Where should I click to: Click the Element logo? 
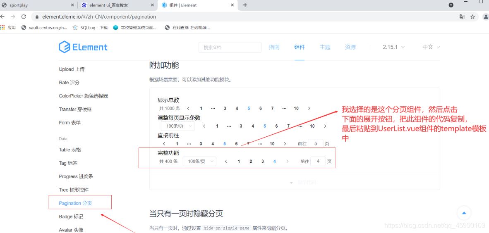(x=83, y=47)
